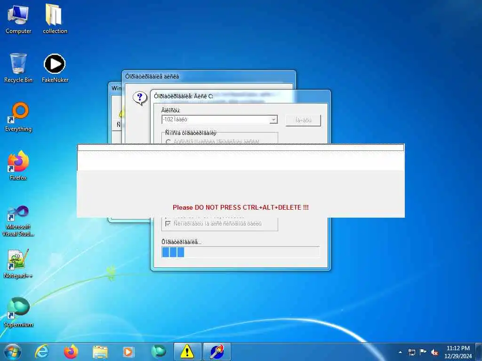482x361 pixels.
Task: Click the question mark icon in the dialog
Action: click(140, 98)
